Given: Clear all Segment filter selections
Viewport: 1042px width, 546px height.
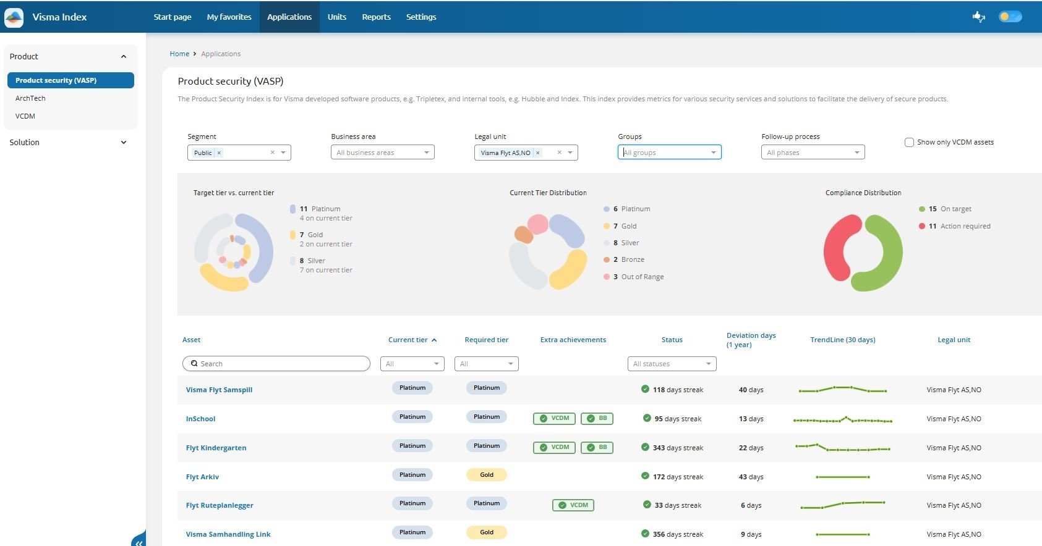Looking at the screenshot, I should [272, 153].
